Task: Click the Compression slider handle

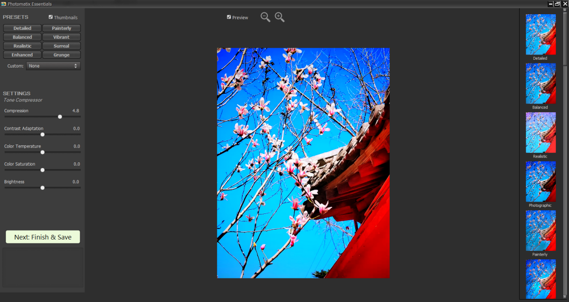Action: click(x=60, y=116)
